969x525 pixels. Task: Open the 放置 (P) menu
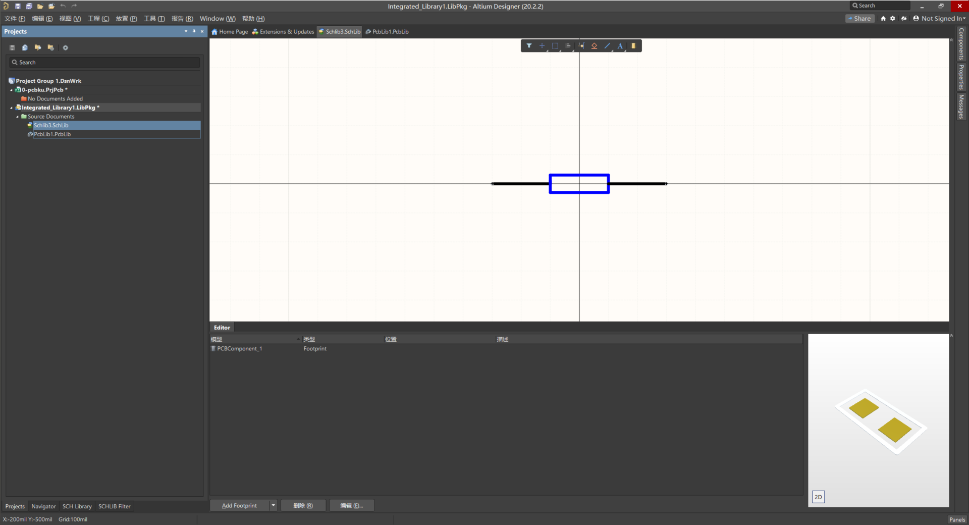[x=126, y=19]
